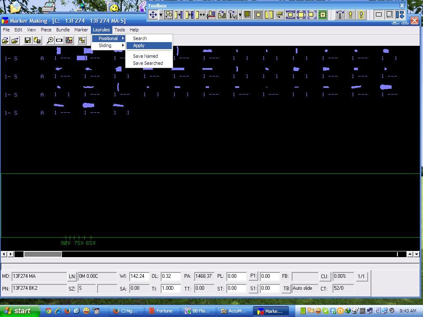Screen dimensions: 423x317
Task: Click the yellow split piece Toolbox icon
Action: (x=269, y=14)
